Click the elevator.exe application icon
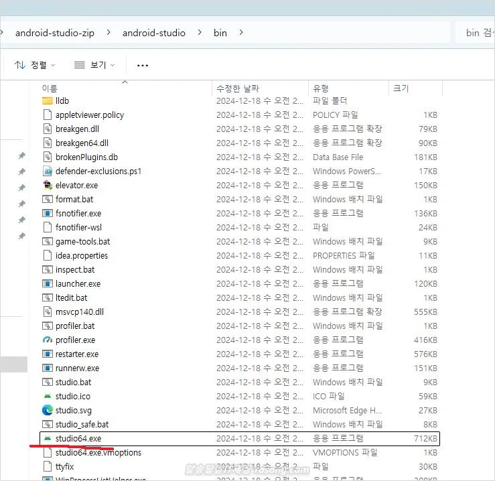This screenshot has width=495, height=481. pos(48,185)
